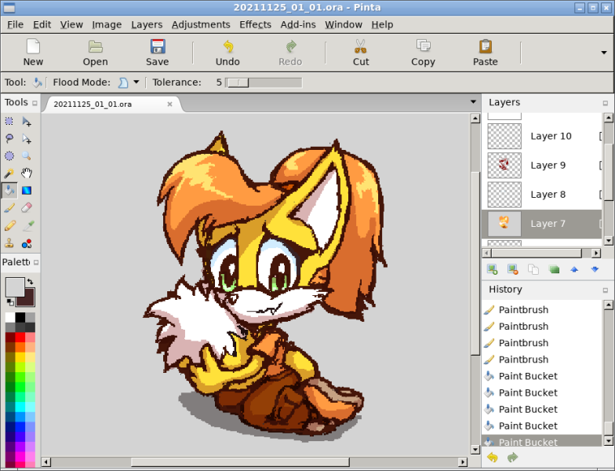The width and height of the screenshot is (615, 471).
Task: Click the Duplicate Layer icon
Action: (x=533, y=269)
